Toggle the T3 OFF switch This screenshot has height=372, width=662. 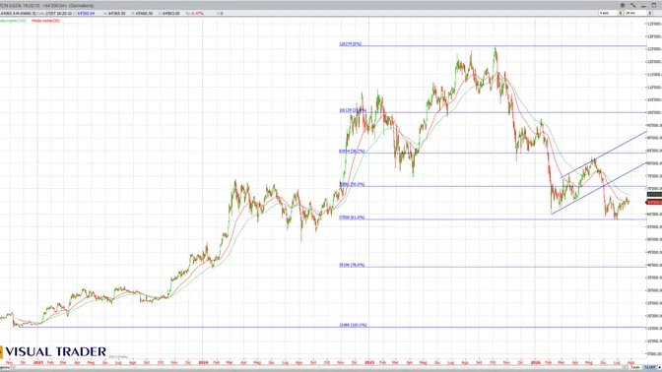click(650, 367)
